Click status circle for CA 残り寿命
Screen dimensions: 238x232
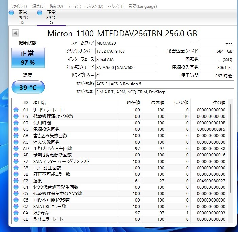(16, 213)
